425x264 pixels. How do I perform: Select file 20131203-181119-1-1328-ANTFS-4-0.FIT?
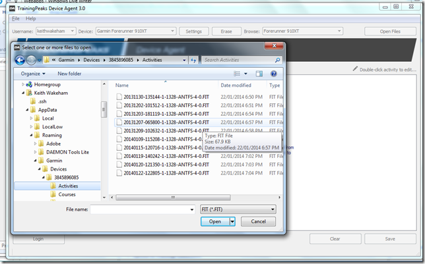(x=166, y=114)
